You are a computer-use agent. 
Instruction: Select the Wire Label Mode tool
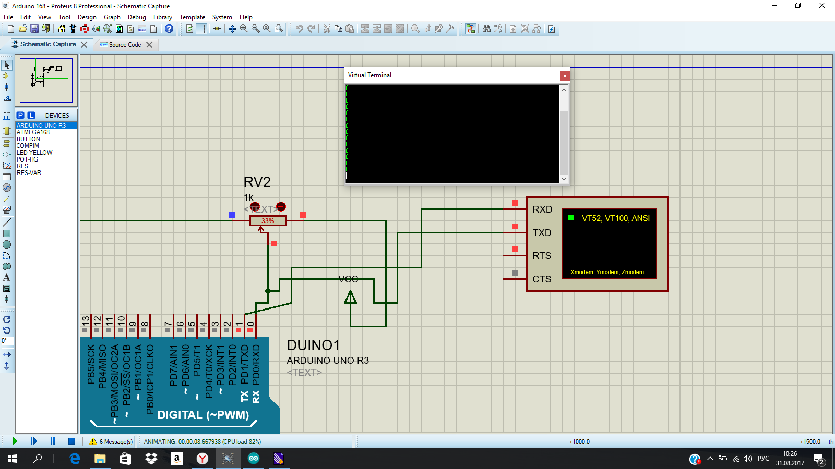click(x=7, y=98)
